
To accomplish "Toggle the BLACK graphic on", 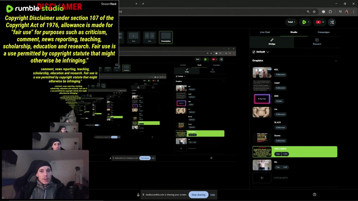I will pos(262,125).
